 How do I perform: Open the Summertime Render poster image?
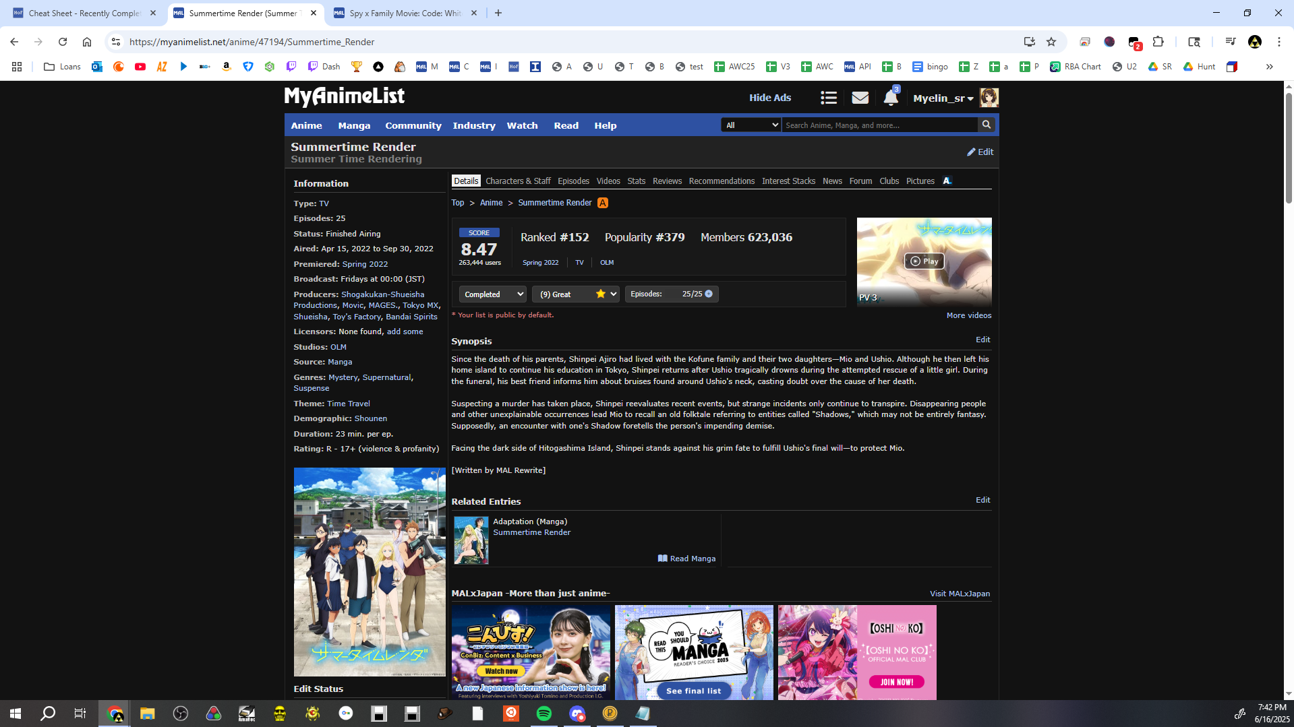pyautogui.click(x=370, y=572)
